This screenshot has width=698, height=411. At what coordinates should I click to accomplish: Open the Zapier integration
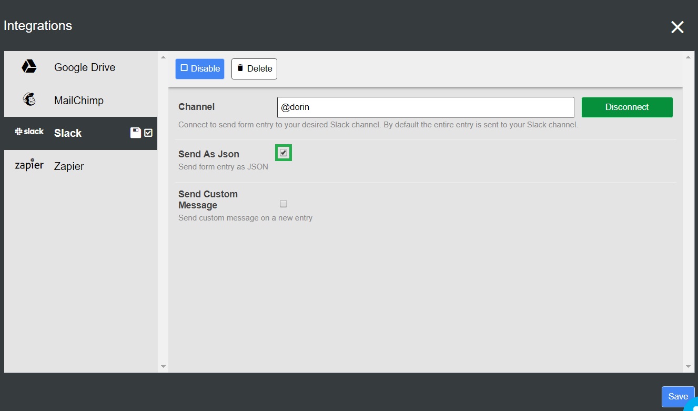(80, 166)
